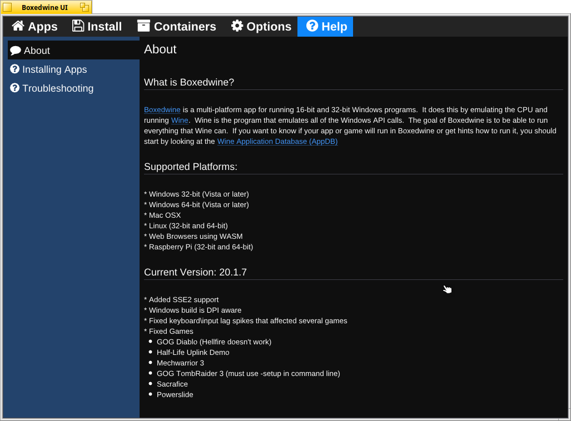571x421 pixels.
Task: Click 'Current Version: 20.1.7' heading
Action: [x=195, y=272]
